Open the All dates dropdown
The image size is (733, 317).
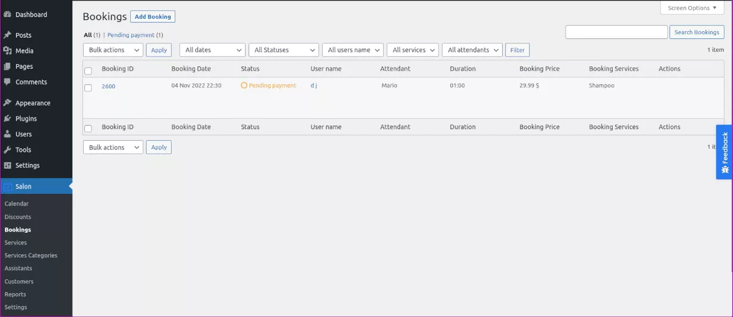pos(213,50)
